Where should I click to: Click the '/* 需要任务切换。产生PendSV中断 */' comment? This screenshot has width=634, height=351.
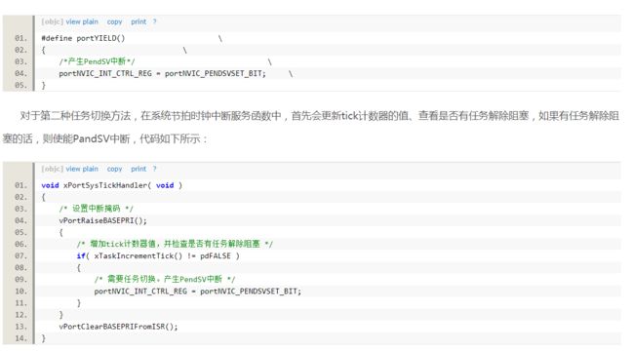pyautogui.click(x=165, y=280)
